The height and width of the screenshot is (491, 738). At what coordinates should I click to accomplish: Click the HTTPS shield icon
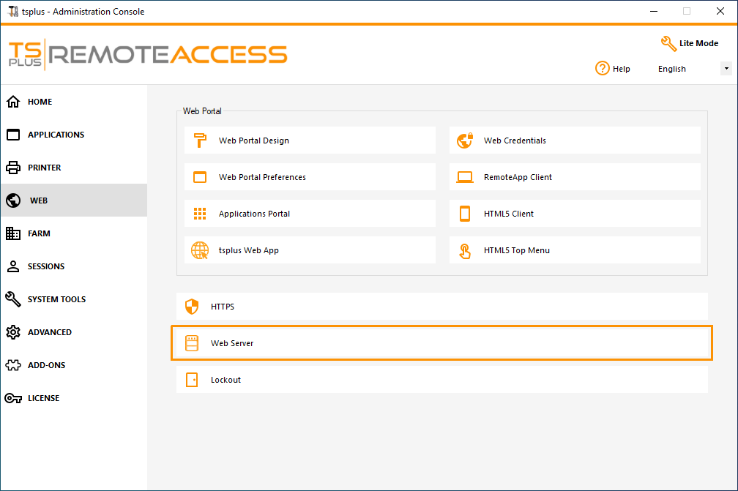pyautogui.click(x=191, y=307)
